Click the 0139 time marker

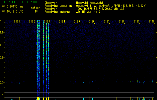coord(137,21)
